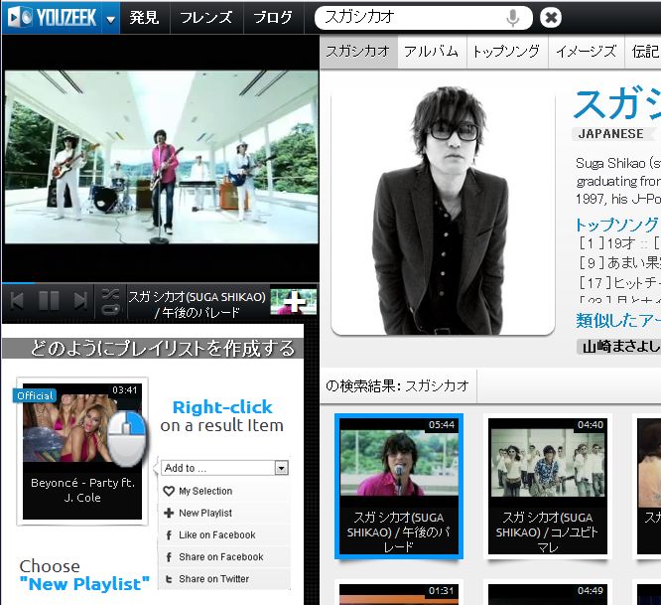Open the Youzeek logo dropdown arrow
This screenshot has height=605, width=661.
[x=111, y=19]
